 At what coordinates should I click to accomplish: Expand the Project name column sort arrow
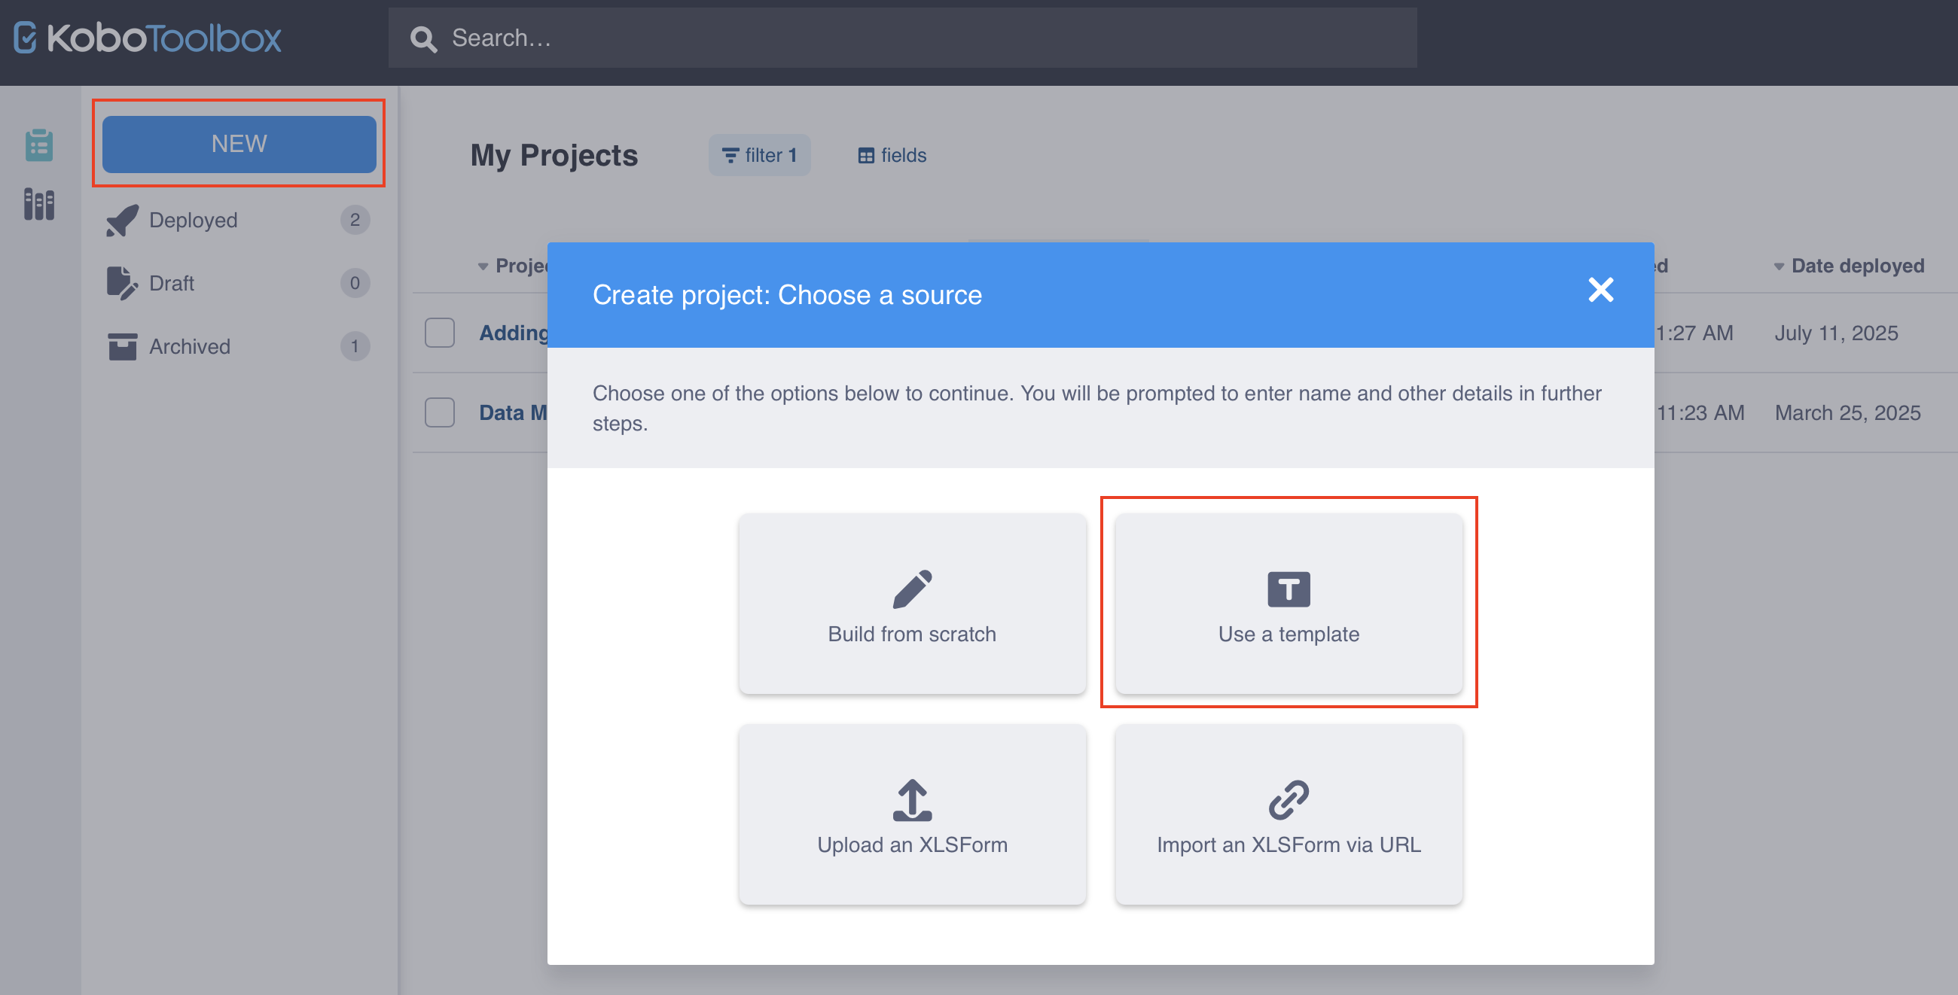click(x=483, y=266)
